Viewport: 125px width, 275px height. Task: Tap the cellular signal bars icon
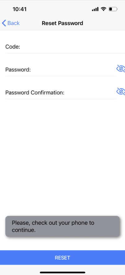[95, 9]
